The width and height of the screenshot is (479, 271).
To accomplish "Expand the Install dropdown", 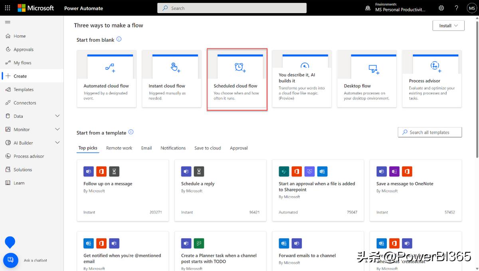I will pos(448,25).
